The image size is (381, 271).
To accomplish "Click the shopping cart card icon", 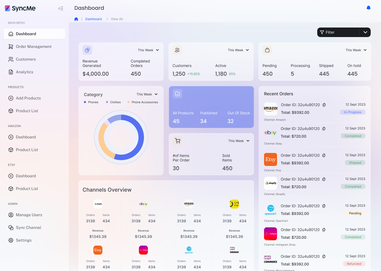I will click(178, 141).
